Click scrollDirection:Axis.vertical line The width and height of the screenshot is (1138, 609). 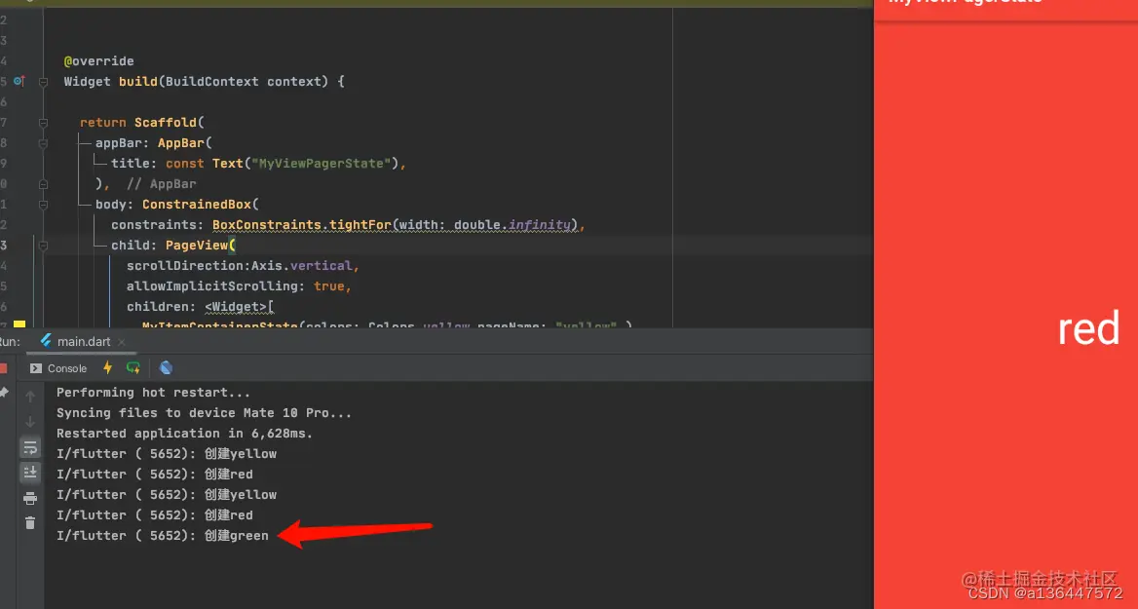tap(243, 266)
